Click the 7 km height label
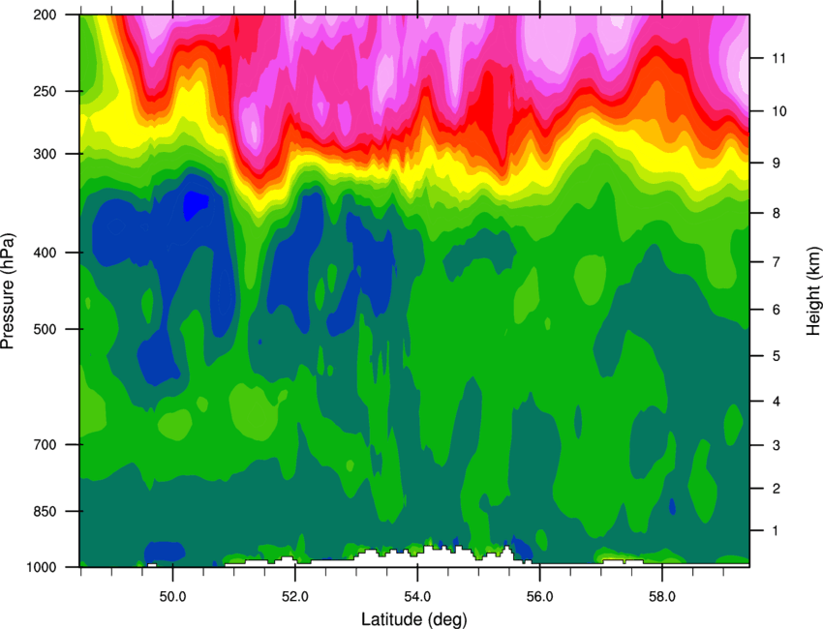The image size is (823, 629). pyautogui.click(x=777, y=262)
